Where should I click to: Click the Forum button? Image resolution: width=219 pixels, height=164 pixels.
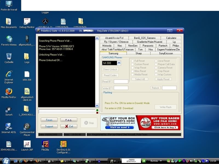(49, 120)
